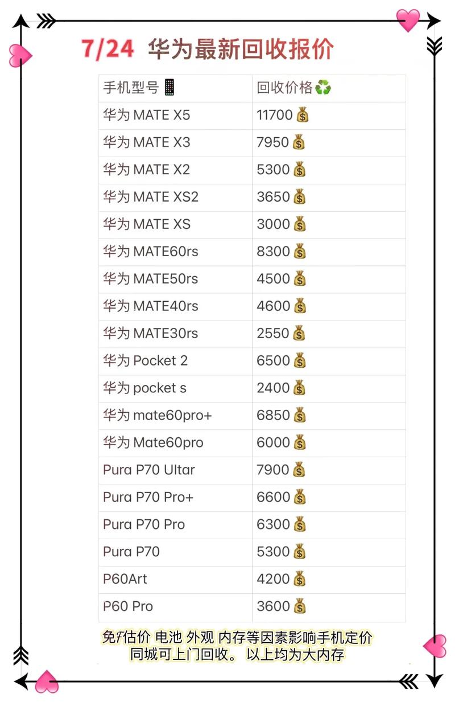Click the money bag next to 11700
Screen dimensions: 455x702
[x=303, y=115]
